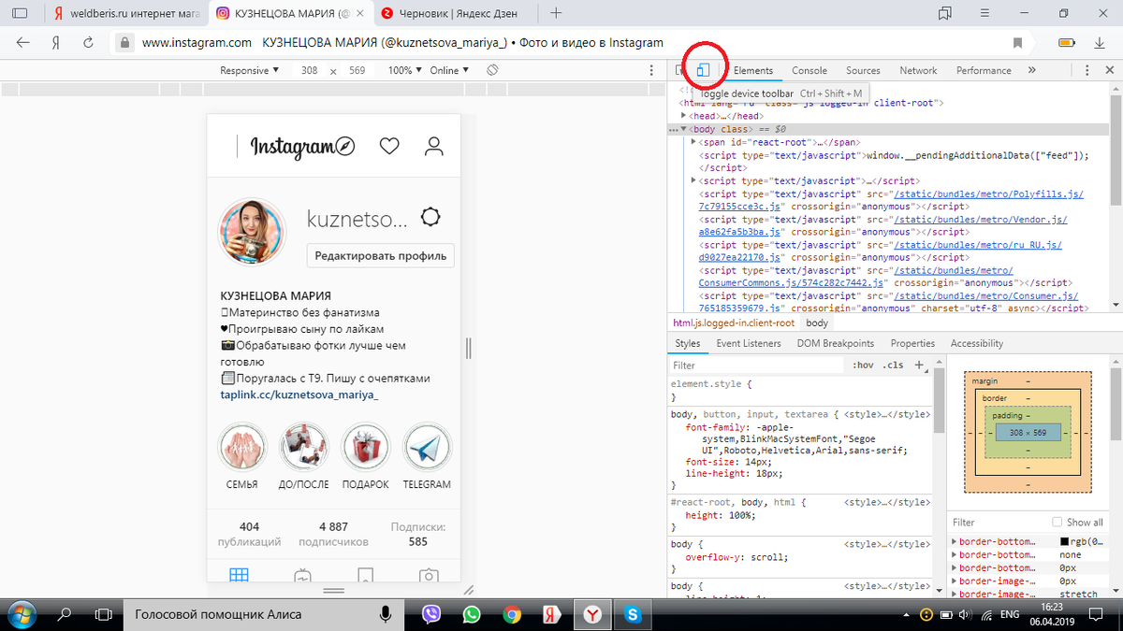
Task: Select the inspect element picker icon
Action: (682, 70)
